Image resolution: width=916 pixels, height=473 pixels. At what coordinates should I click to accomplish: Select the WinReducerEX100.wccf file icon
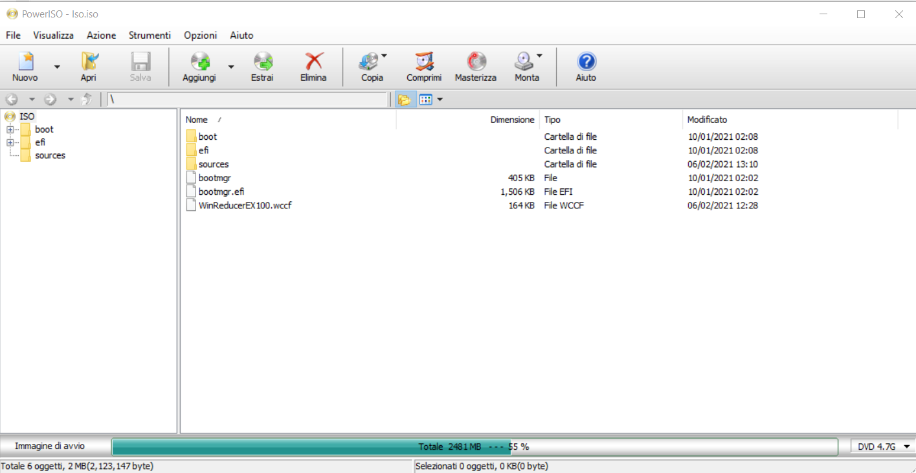[x=191, y=205]
